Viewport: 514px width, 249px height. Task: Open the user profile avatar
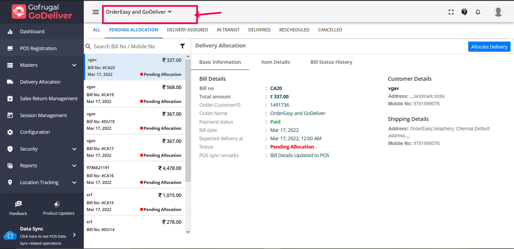[498, 12]
